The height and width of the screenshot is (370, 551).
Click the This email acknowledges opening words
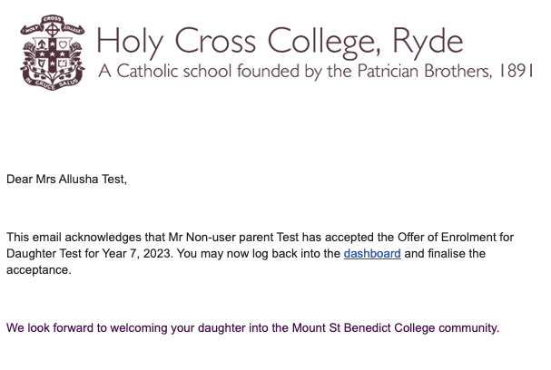tap(65, 237)
